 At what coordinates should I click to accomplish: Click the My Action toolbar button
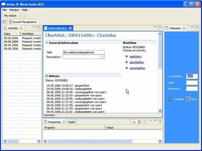[10, 16]
